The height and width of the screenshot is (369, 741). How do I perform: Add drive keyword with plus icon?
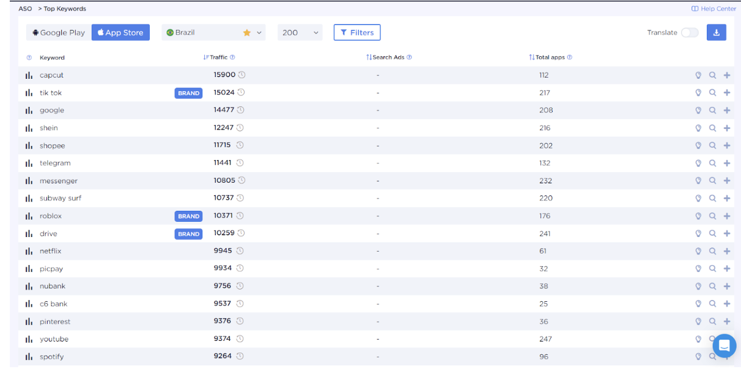point(727,233)
